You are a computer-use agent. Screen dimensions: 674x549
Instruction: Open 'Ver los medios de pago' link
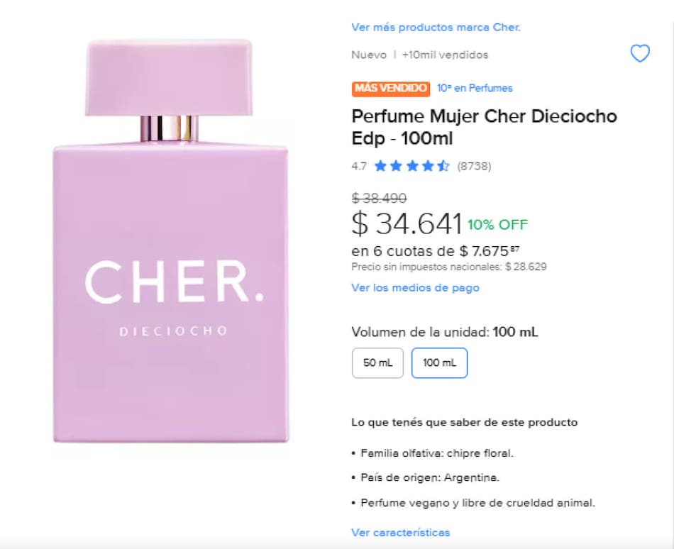coord(415,288)
